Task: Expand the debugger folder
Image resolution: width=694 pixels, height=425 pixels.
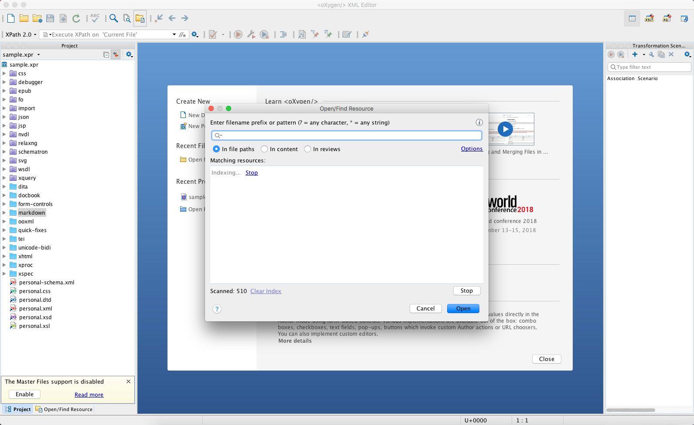Action: coord(4,82)
